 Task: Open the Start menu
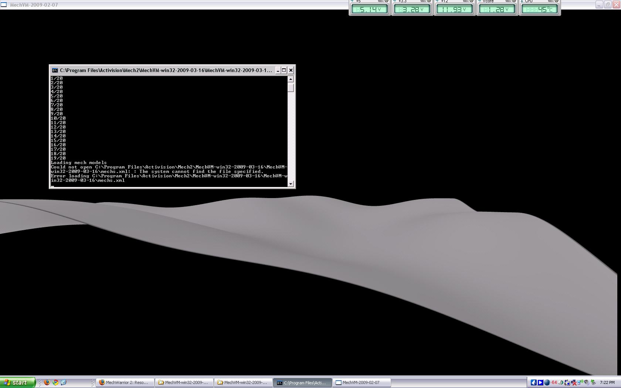[x=17, y=382]
